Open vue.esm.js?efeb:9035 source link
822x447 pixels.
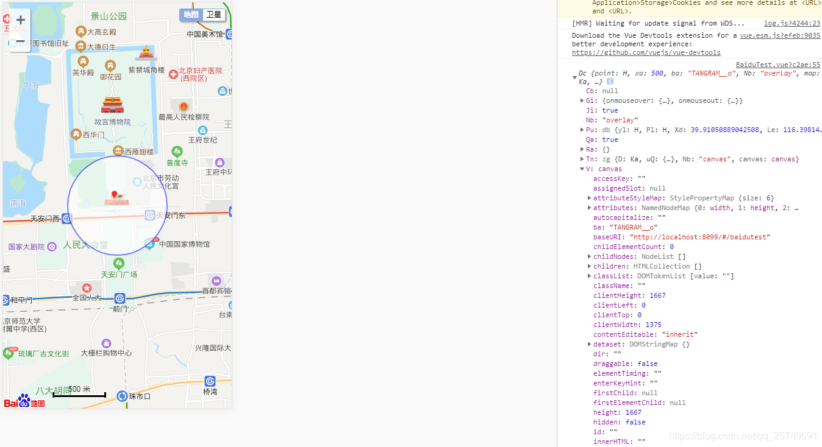click(x=780, y=35)
